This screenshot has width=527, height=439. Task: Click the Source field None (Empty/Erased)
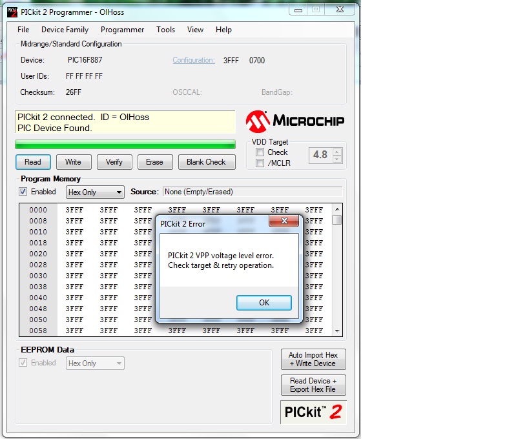[x=253, y=192]
